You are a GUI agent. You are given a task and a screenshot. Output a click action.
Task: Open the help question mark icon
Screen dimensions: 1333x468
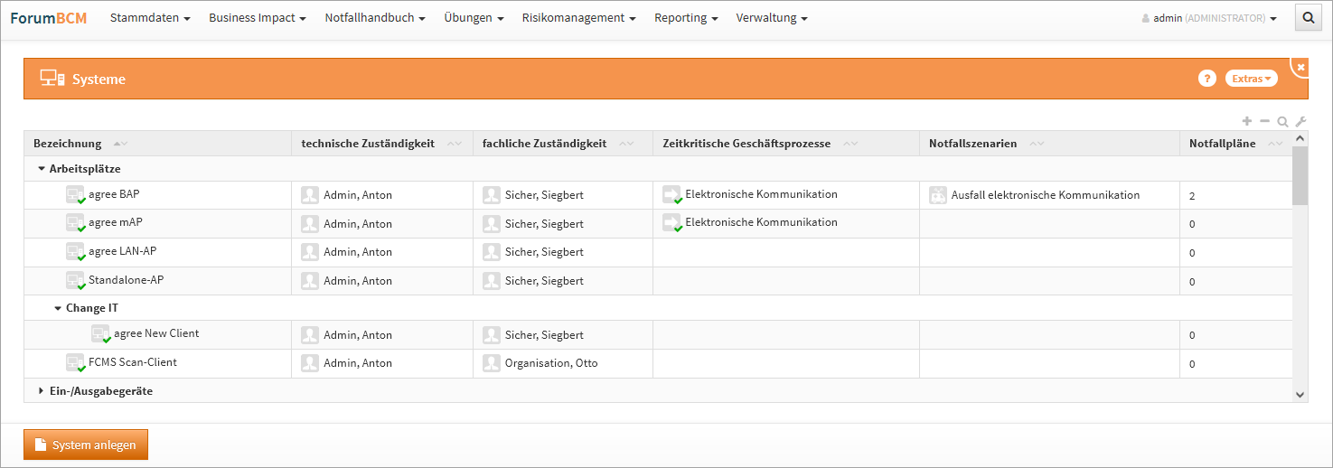coord(1206,79)
